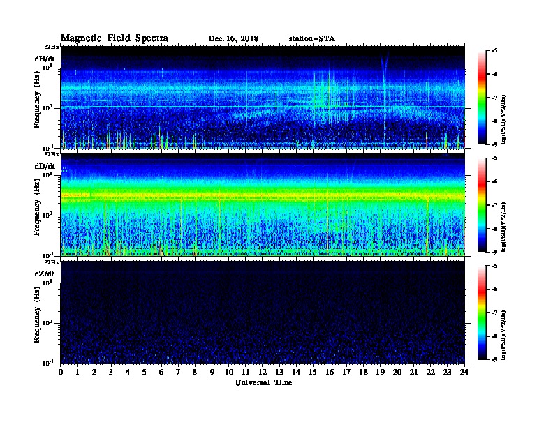Click the dD/dt panel label
Image resolution: width=553 pixels, height=427 pixels.
[x=45, y=166]
